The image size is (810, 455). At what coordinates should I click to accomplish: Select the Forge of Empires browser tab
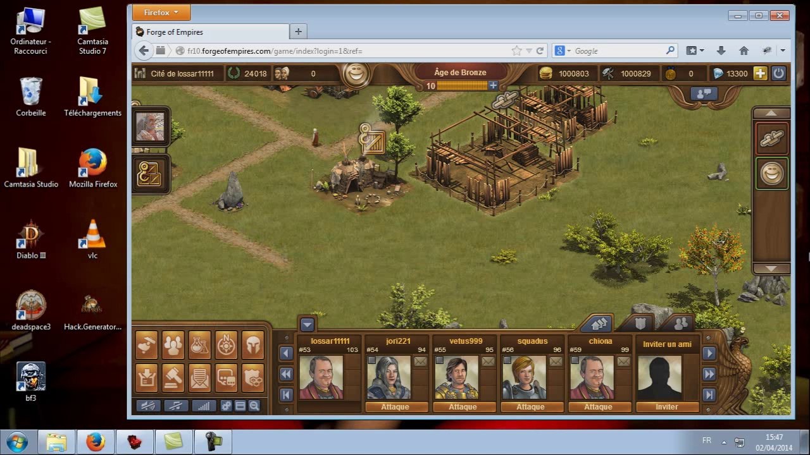pos(211,32)
